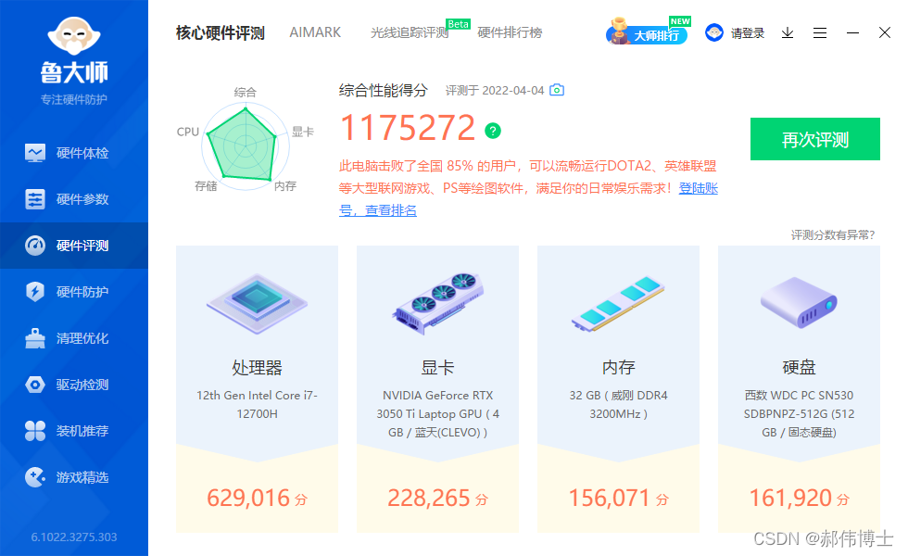908x556 pixels.
Task: Click the green question mark icon
Action: (493, 131)
